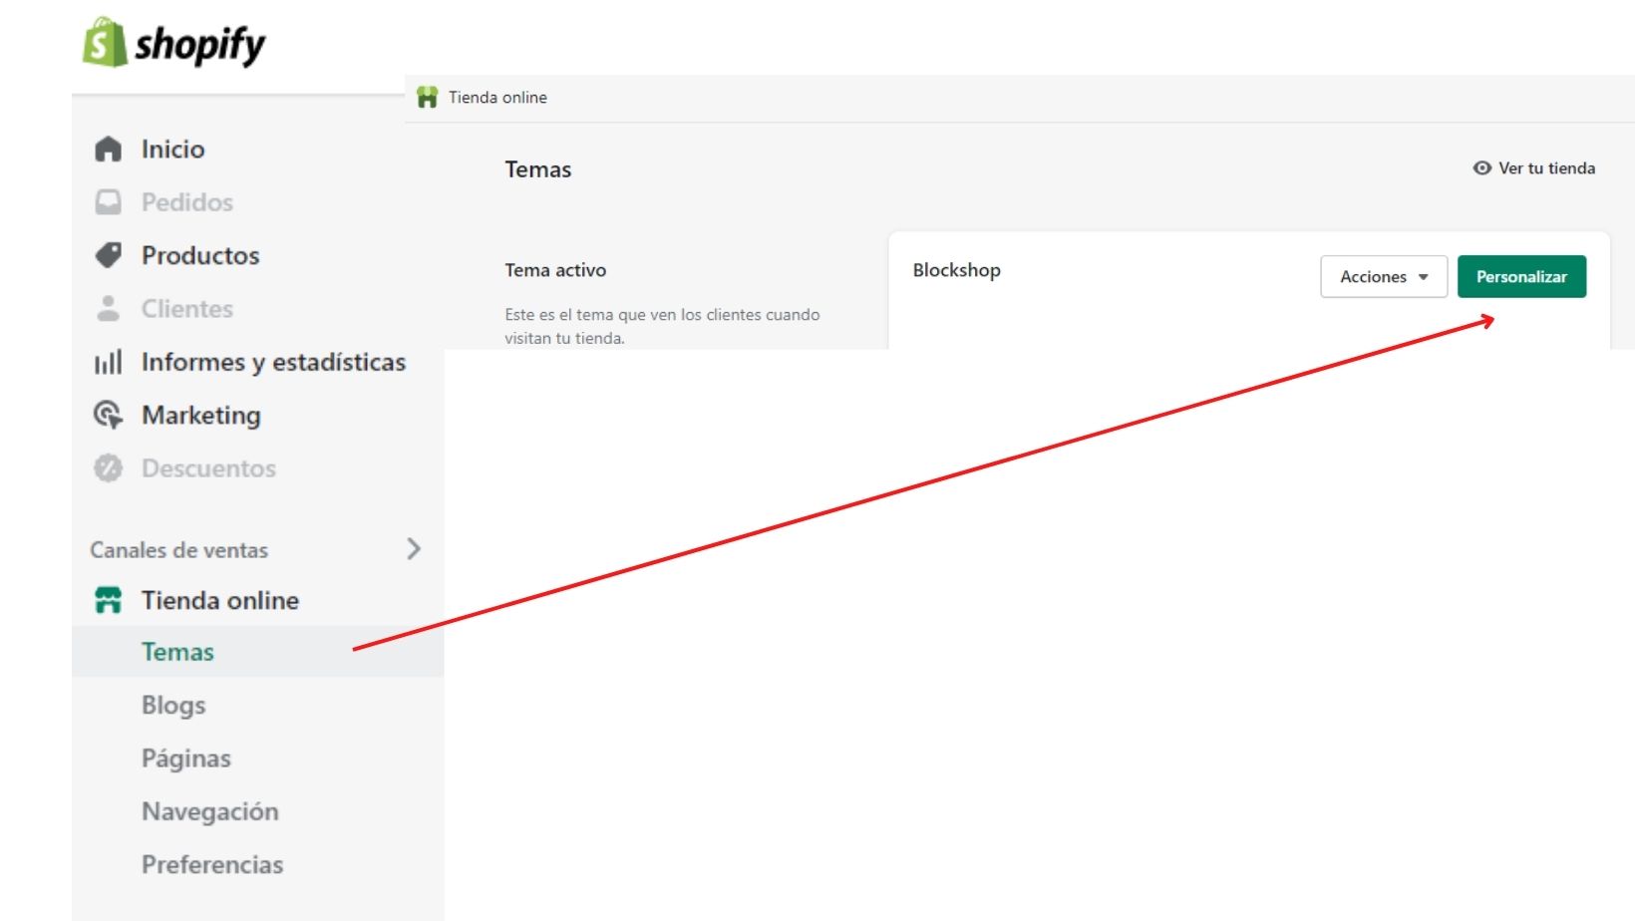Click the Descuentos percent badge icon

[108, 468]
